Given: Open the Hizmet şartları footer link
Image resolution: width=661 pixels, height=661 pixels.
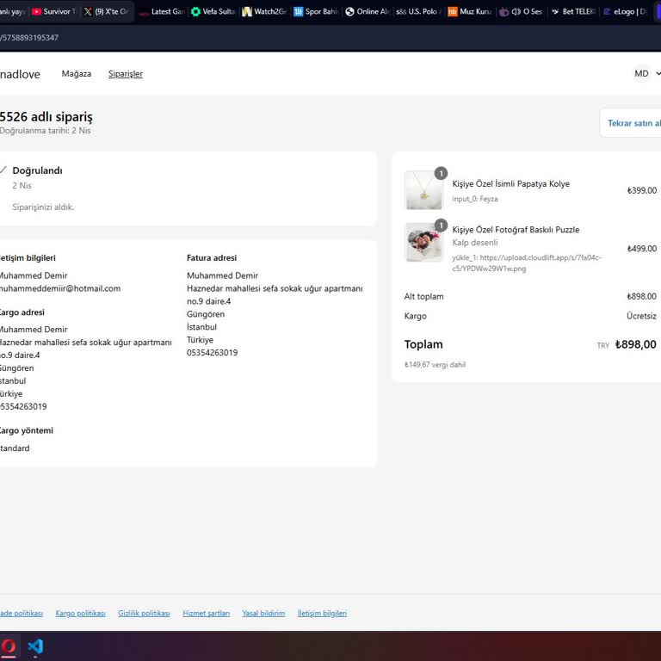Looking at the screenshot, I should (206, 614).
